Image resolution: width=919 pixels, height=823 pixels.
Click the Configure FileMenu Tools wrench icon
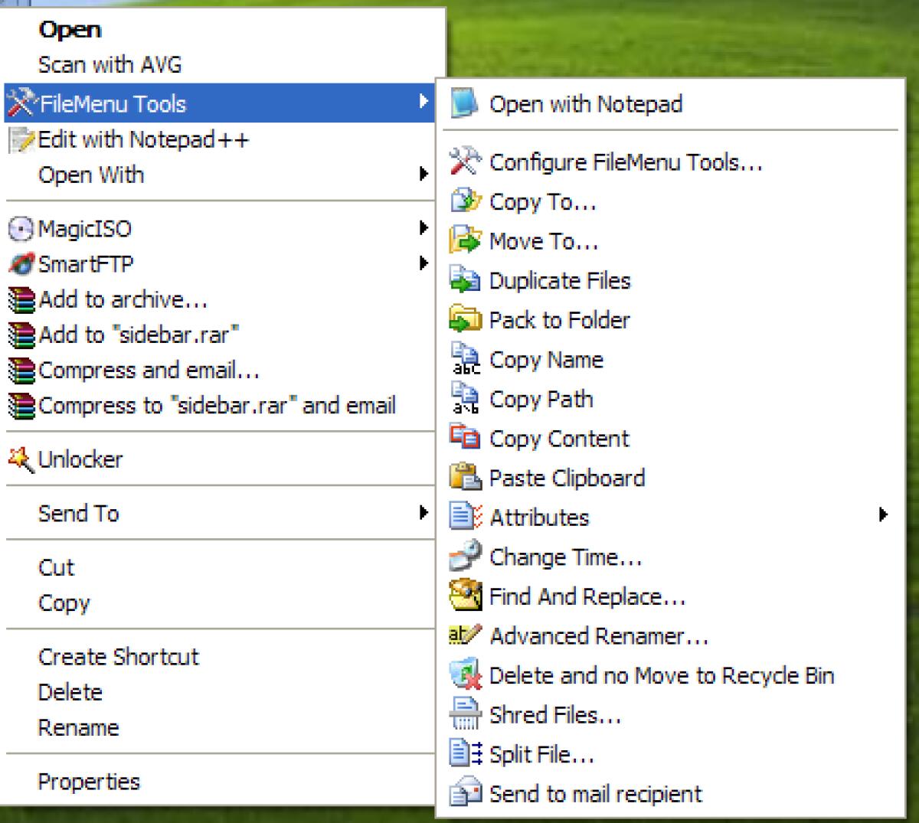pos(465,162)
